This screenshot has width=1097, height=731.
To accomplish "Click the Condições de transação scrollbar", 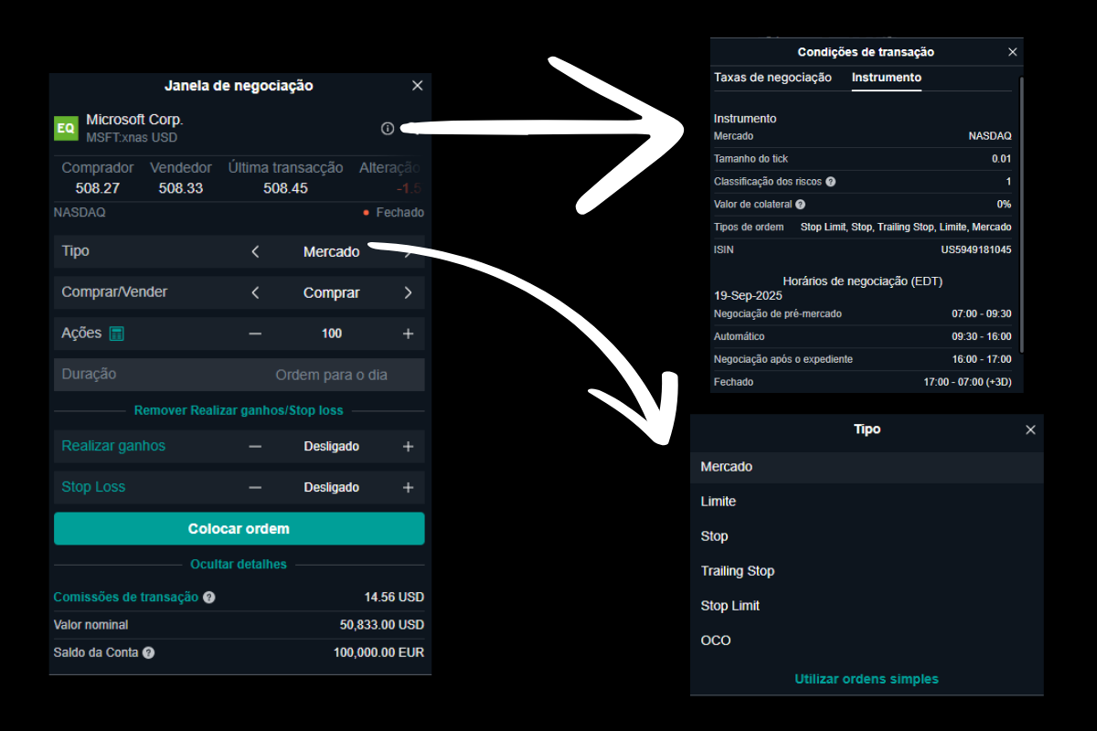I will click(x=1020, y=215).
